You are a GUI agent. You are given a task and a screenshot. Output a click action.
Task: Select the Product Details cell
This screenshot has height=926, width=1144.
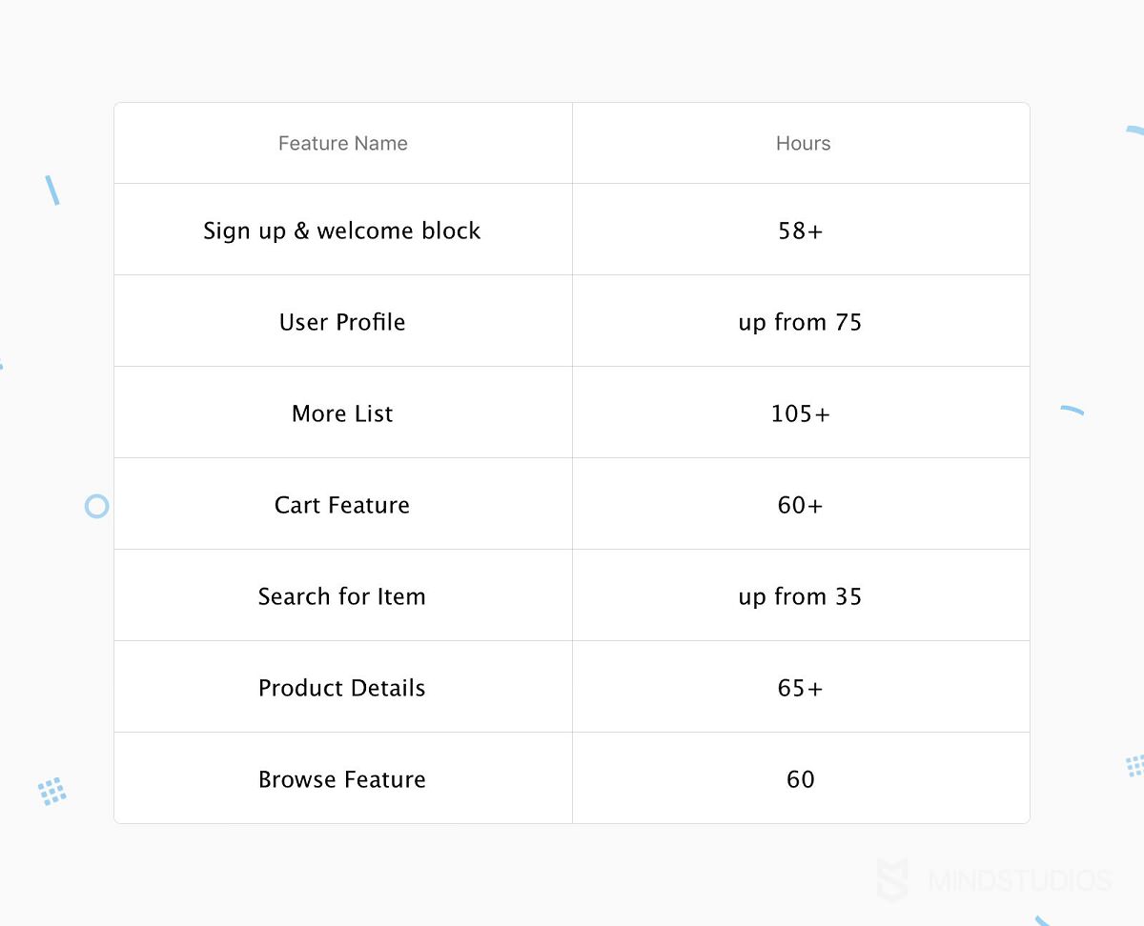click(x=342, y=688)
